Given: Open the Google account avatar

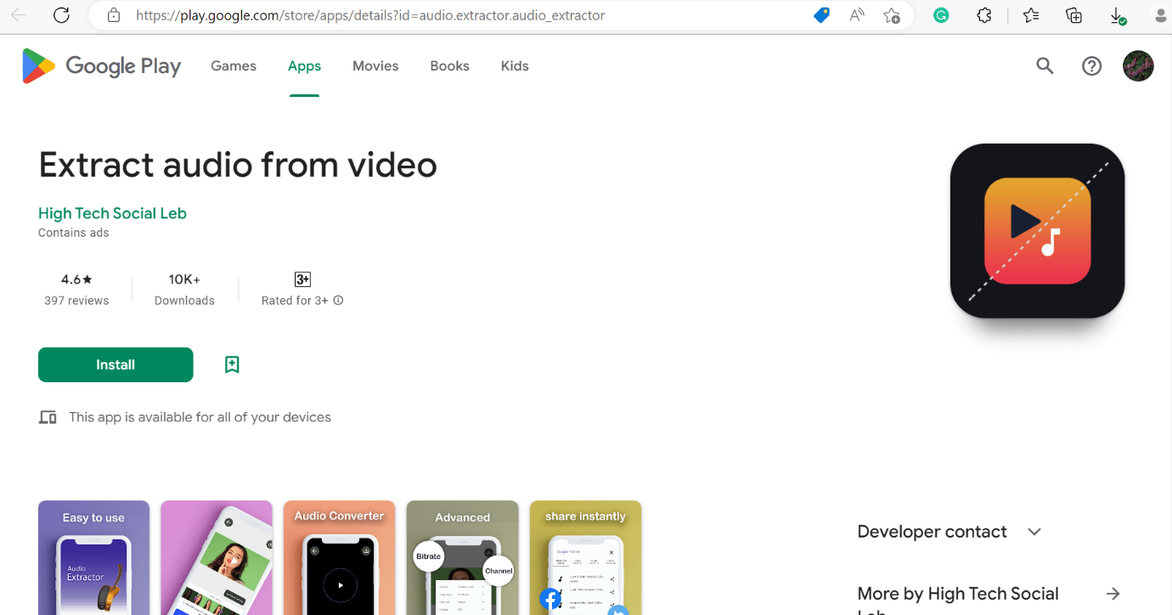Looking at the screenshot, I should [1138, 66].
